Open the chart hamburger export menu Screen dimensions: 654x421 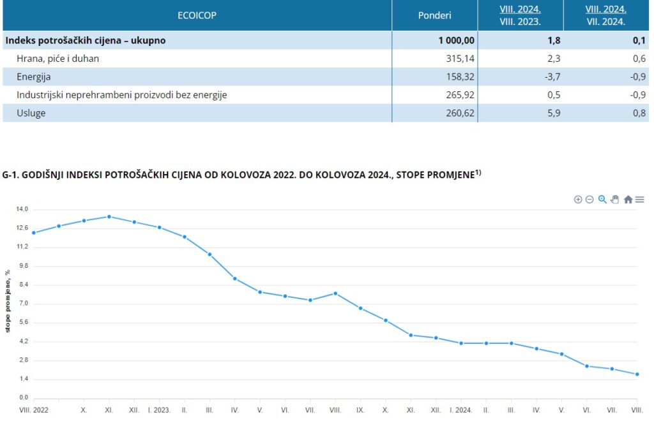(639, 200)
